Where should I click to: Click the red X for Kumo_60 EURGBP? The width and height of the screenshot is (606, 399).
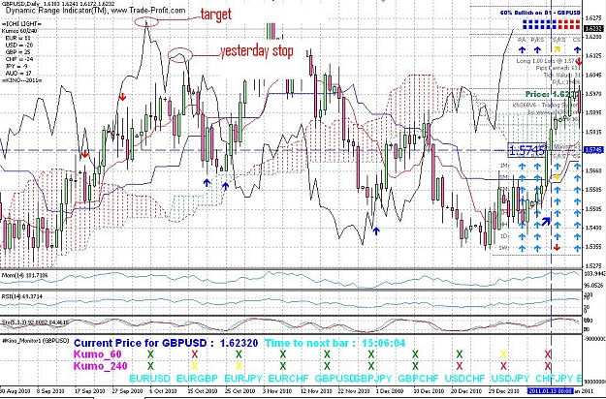(x=195, y=353)
